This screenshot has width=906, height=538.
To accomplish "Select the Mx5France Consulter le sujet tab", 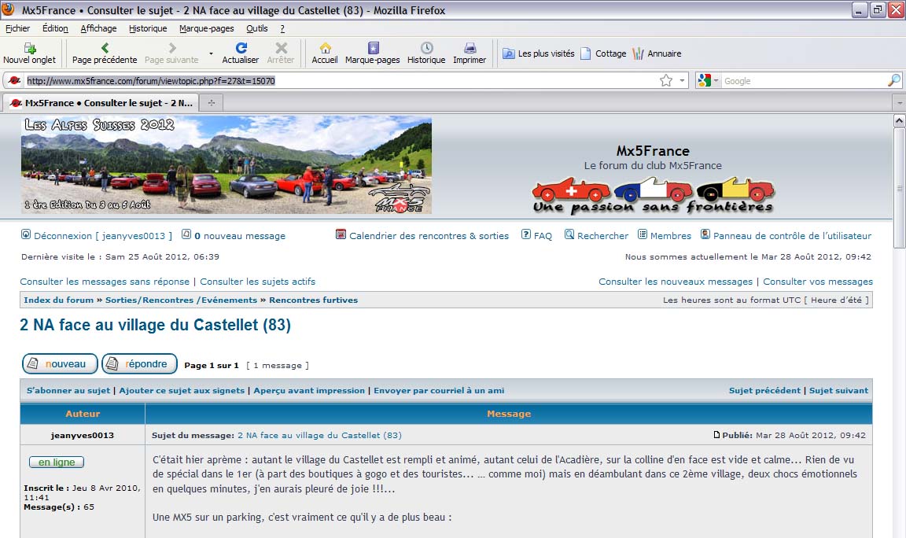I will pos(101,103).
